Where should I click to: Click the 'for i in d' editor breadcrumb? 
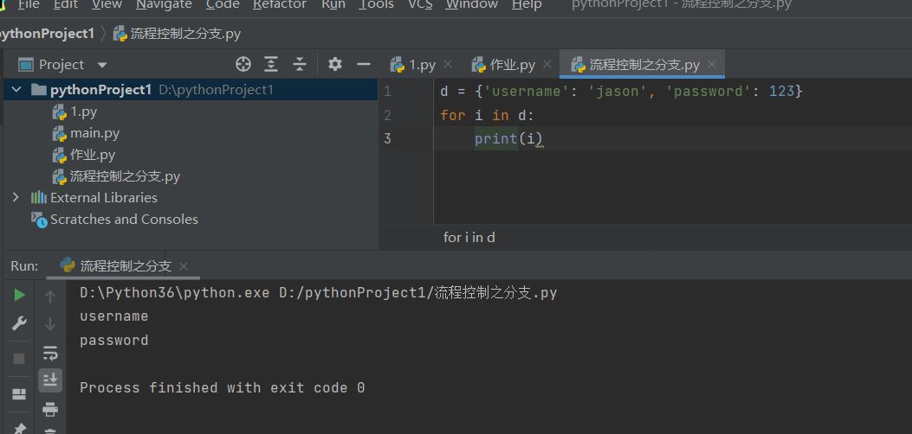tap(469, 237)
